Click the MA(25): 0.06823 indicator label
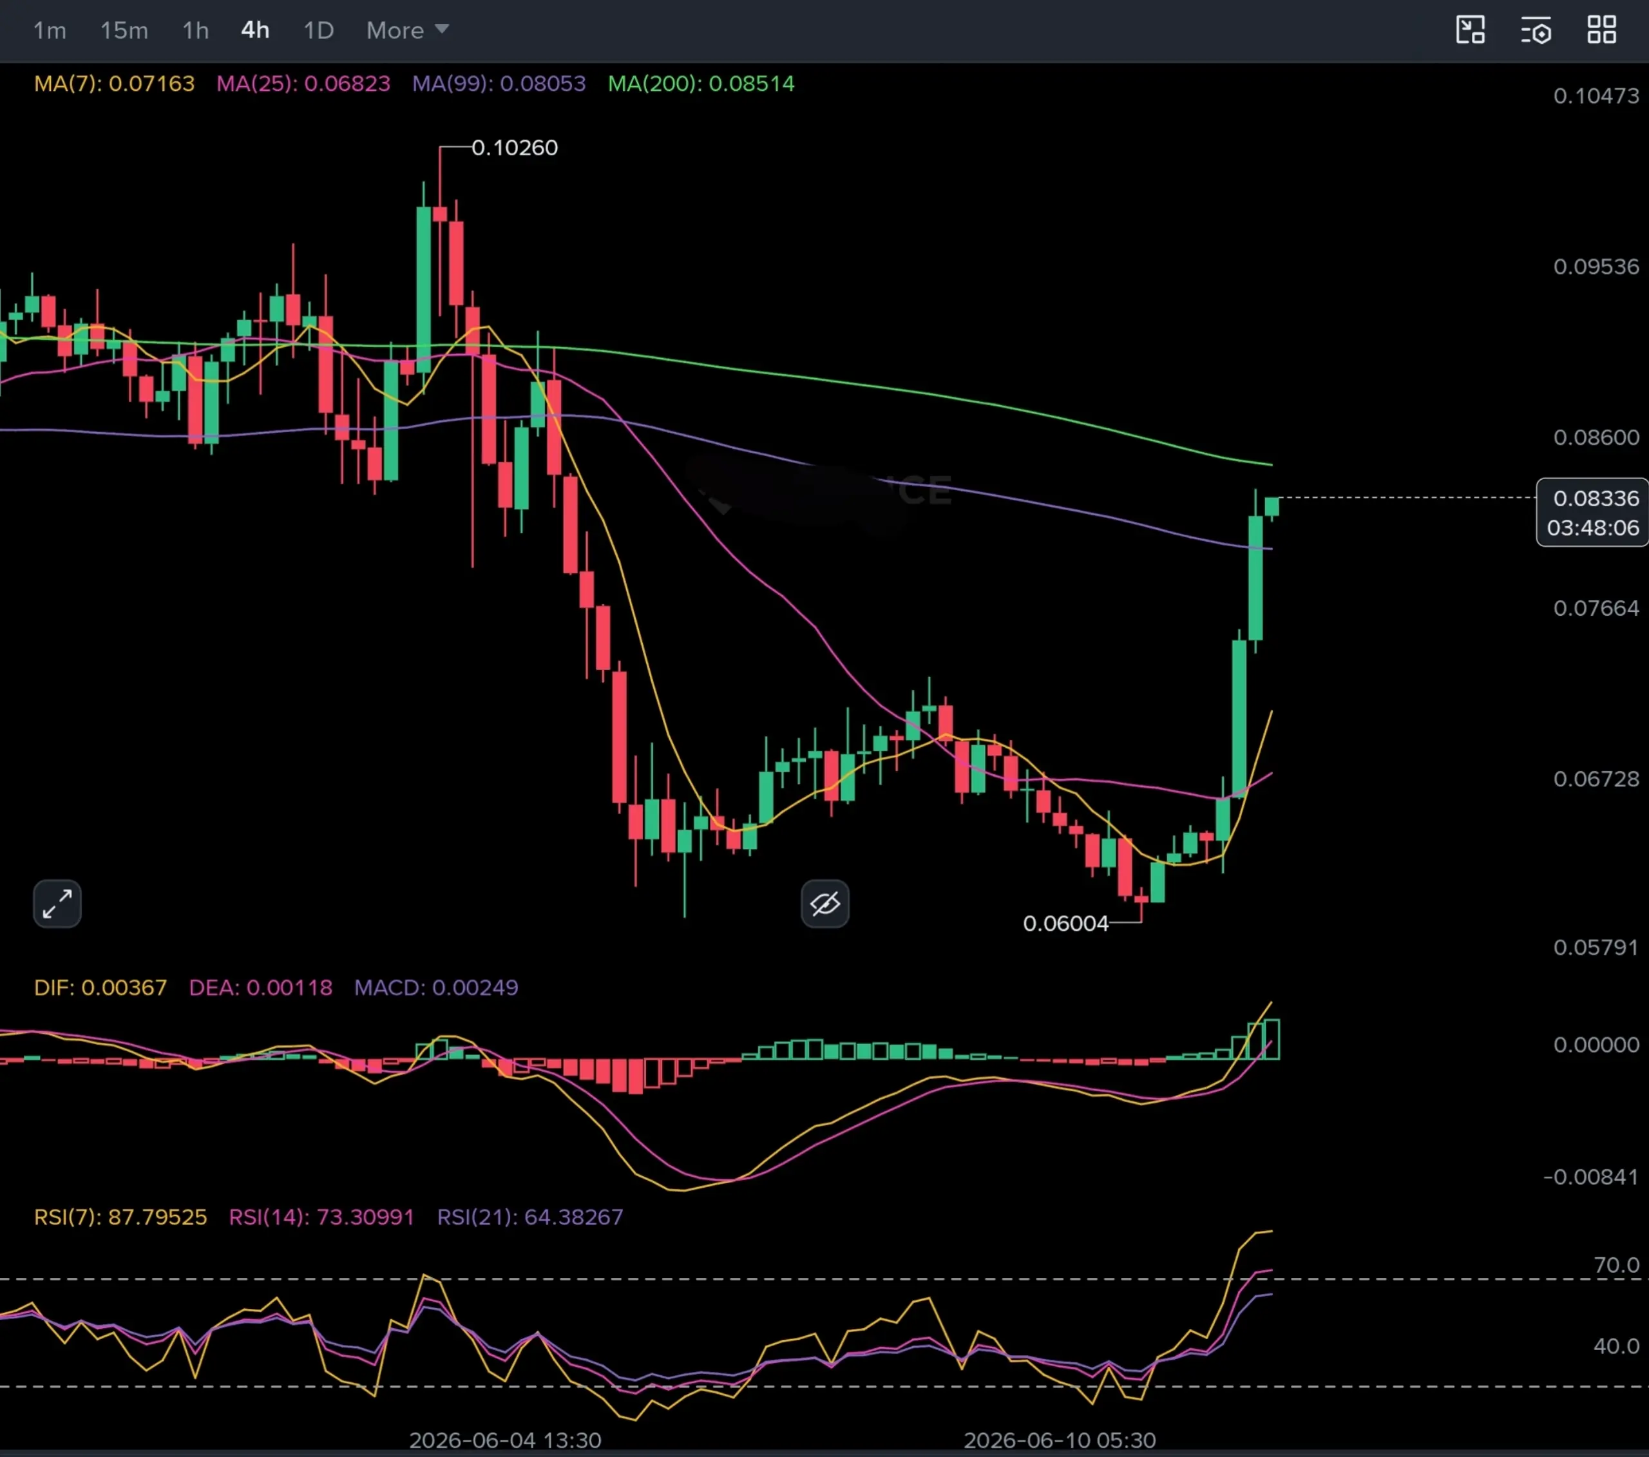The width and height of the screenshot is (1649, 1457). 303,84
